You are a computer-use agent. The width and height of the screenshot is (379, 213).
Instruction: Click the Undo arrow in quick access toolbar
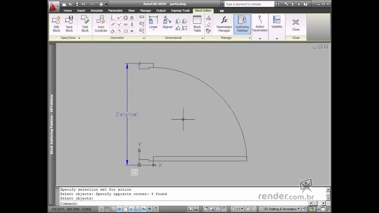pos(83,4)
